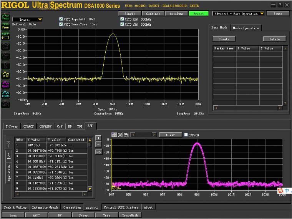Click the Create marker button
Viewport: 292px width, 219px height.
[x=224, y=39]
